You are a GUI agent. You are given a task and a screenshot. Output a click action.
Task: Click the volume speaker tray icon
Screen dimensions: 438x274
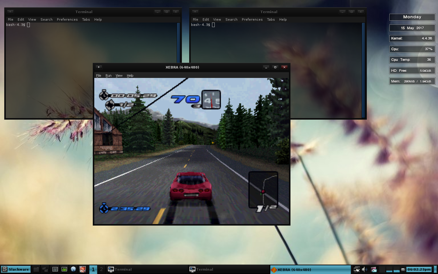pos(364,269)
